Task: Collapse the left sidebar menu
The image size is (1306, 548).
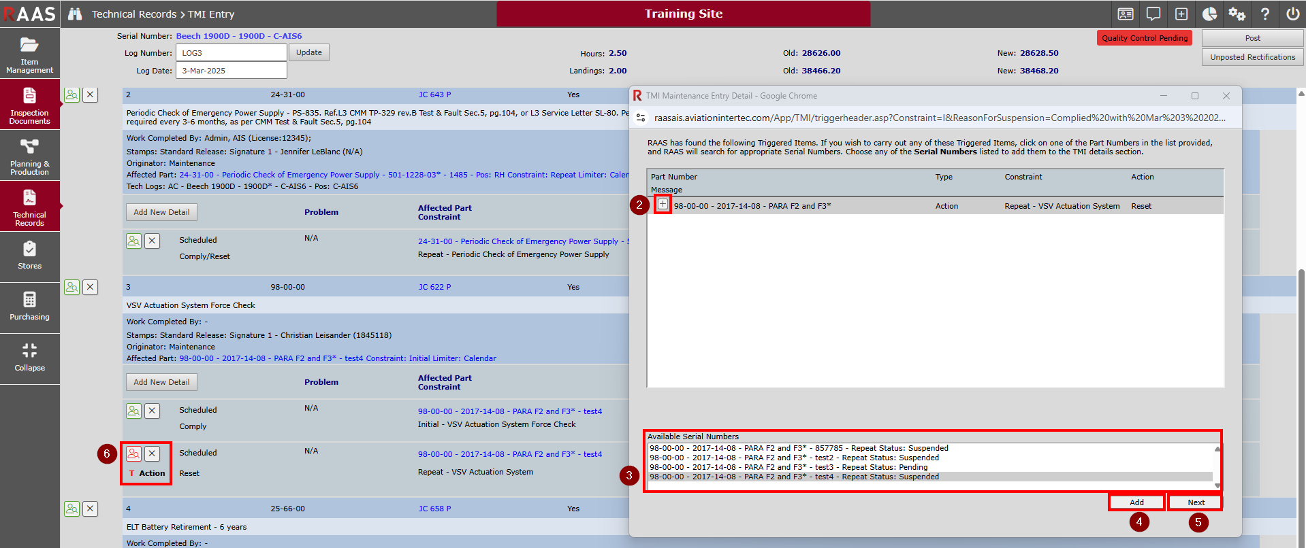Action: pos(29,358)
